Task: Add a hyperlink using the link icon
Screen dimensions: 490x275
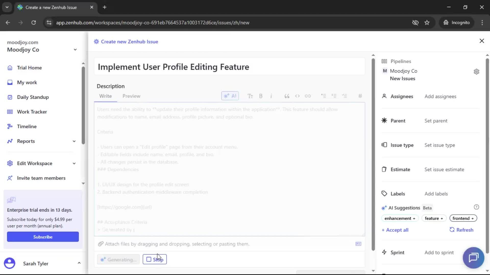Action: coord(308,96)
